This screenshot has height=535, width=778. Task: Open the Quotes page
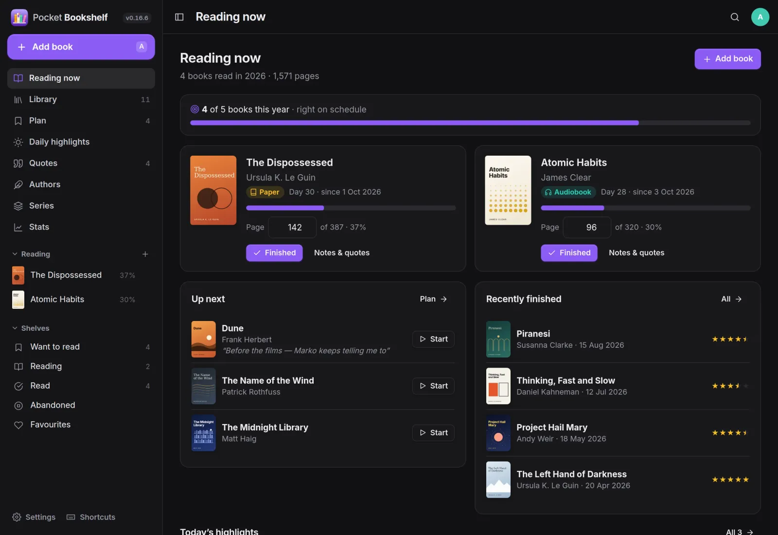81,163
